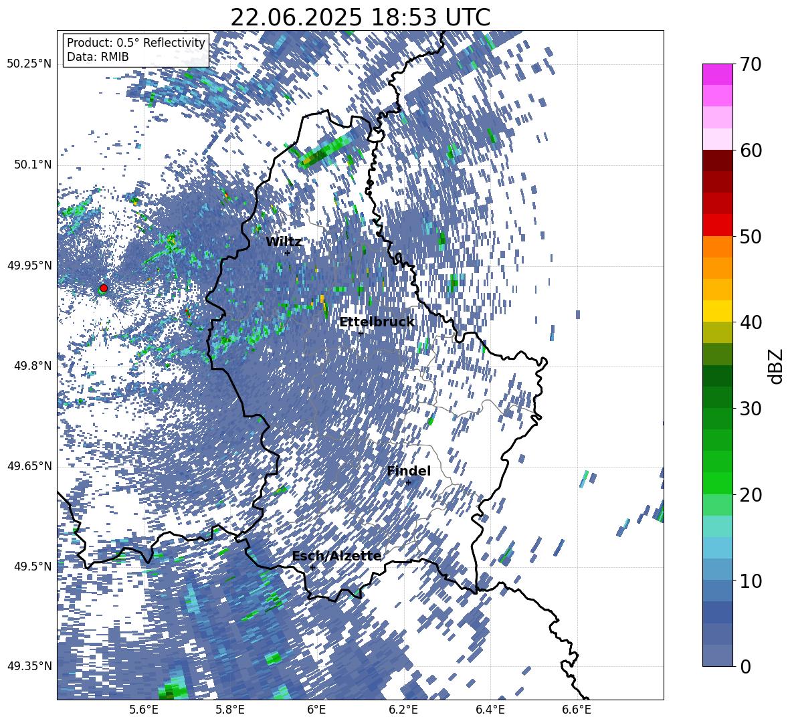Image resolution: width=792 pixels, height=723 pixels.
Task: Click the 6.6°E longitude label
Action: pos(577,710)
